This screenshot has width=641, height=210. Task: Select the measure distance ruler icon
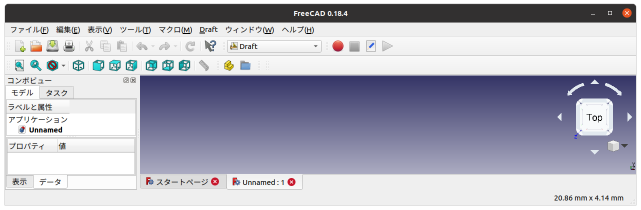pyautogui.click(x=203, y=65)
